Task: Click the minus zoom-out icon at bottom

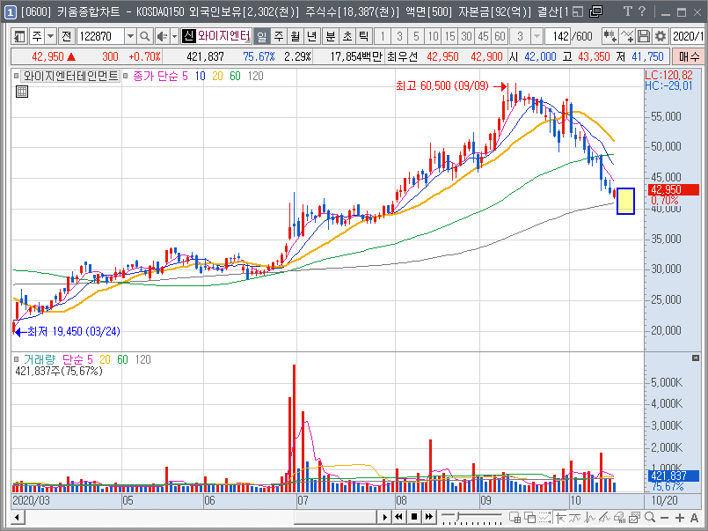Action: (x=664, y=518)
